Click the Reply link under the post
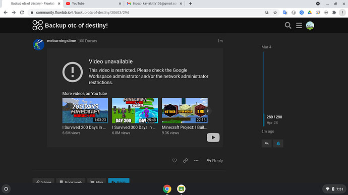This screenshot has height=195, width=348. (215, 161)
